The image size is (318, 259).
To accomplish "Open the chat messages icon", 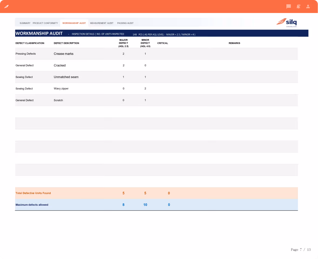I will click(x=288, y=6).
